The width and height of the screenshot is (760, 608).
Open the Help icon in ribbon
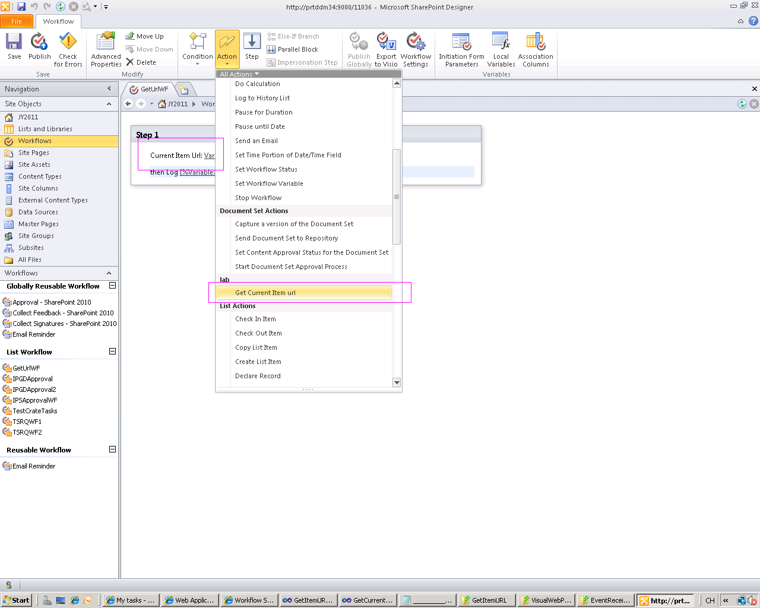point(753,21)
